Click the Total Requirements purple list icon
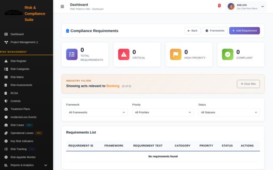273x170 pixels. tap(72, 54)
